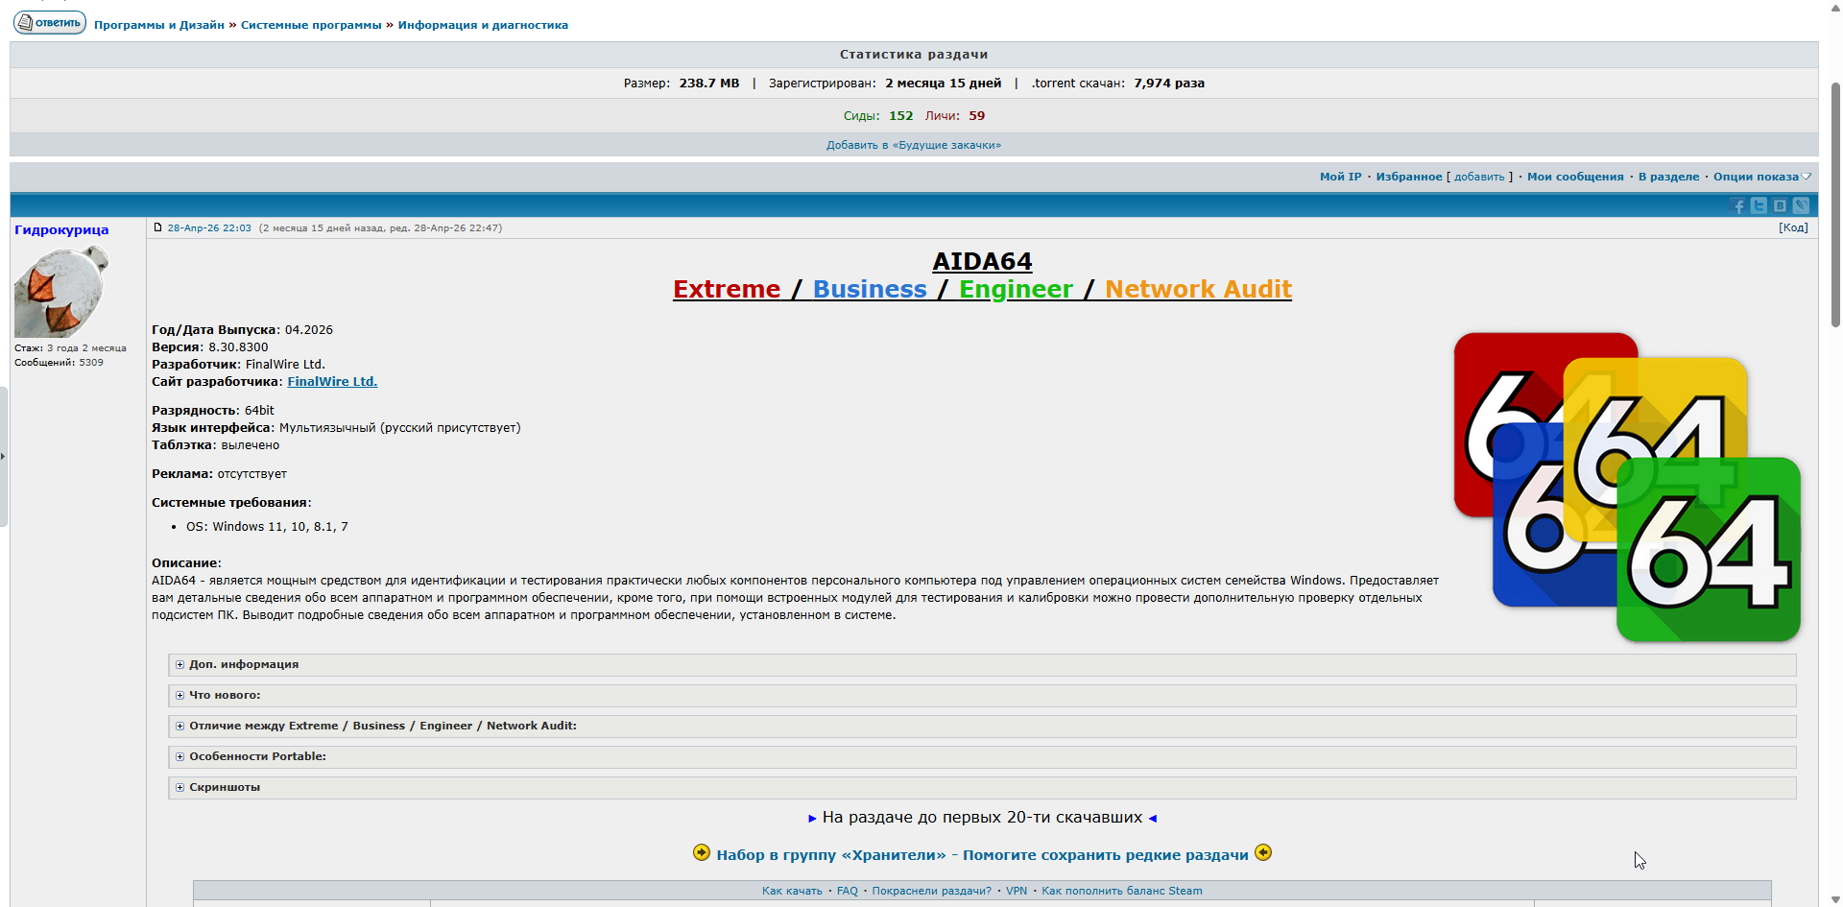Screen dimensions: 1843x907
Task: Click the post page icon before the date
Action: tap(157, 227)
